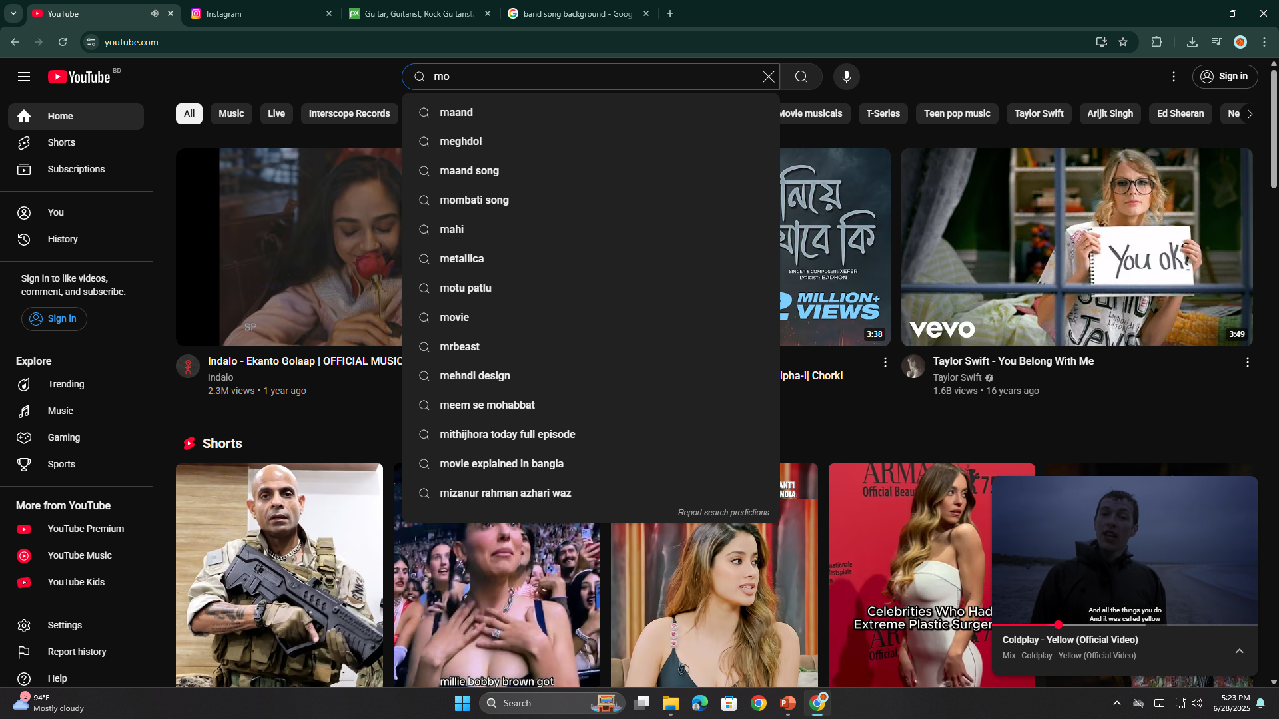Choose 'movie explained in bangla' suggestion
The width and height of the screenshot is (1279, 719).
590,464
